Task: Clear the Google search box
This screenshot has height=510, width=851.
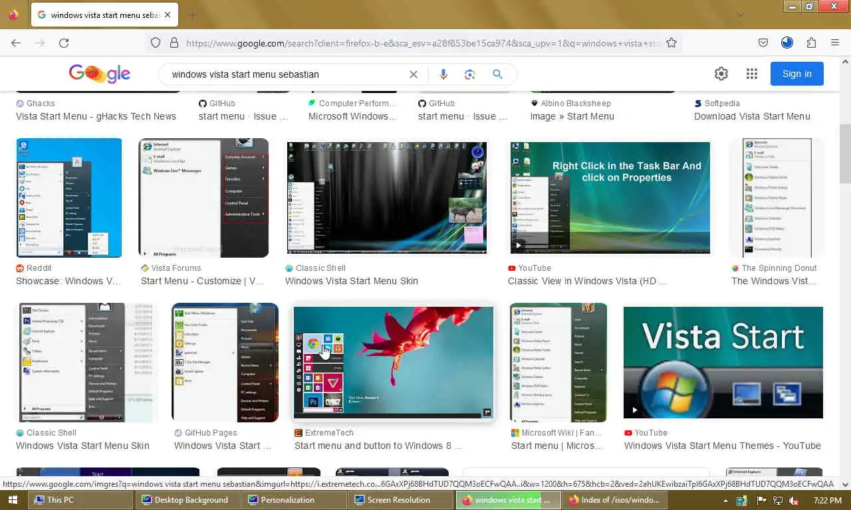Action: coord(414,74)
